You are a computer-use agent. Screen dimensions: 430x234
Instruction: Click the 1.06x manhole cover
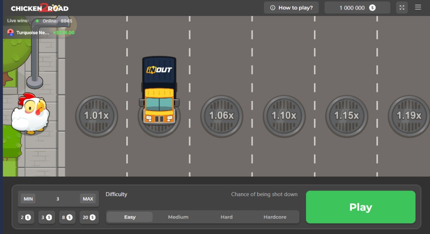[x=221, y=116]
